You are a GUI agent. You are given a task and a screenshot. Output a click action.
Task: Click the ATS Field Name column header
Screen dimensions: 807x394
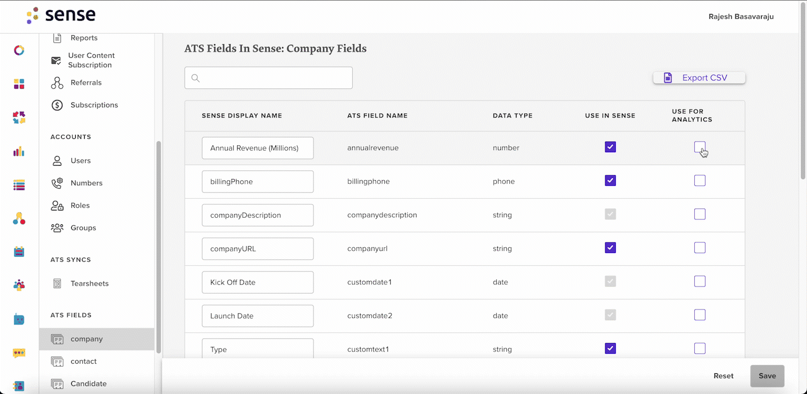pyautogui.click(x=377, y=116)
